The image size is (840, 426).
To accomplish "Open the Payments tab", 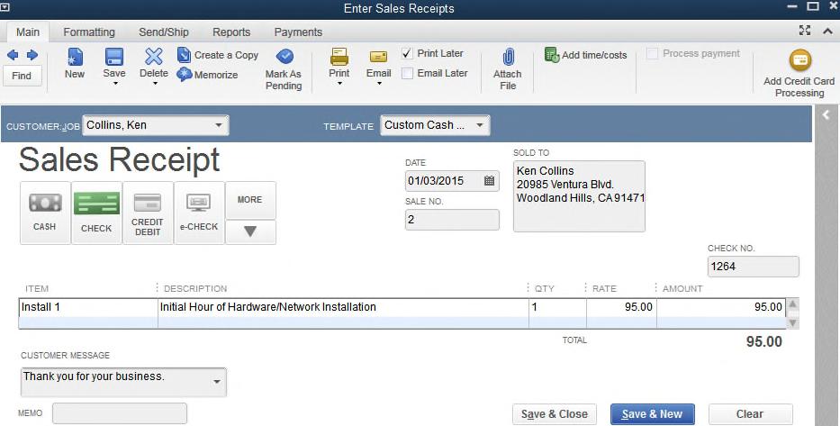I will tap(298, 32).
